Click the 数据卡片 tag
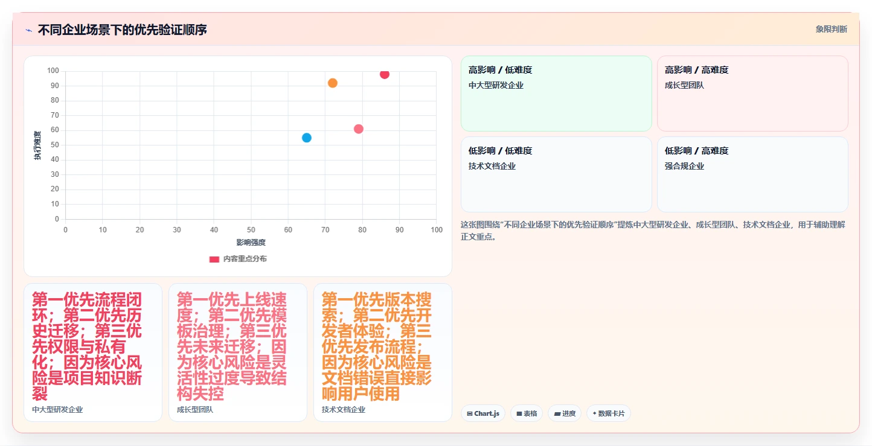This screenshot has height=446, width=872. click(x=609, y=413)
